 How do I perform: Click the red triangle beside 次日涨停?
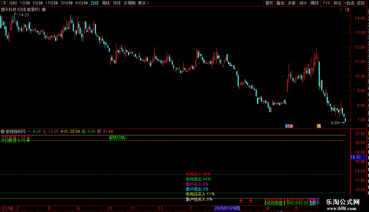[x=28, y=138]
